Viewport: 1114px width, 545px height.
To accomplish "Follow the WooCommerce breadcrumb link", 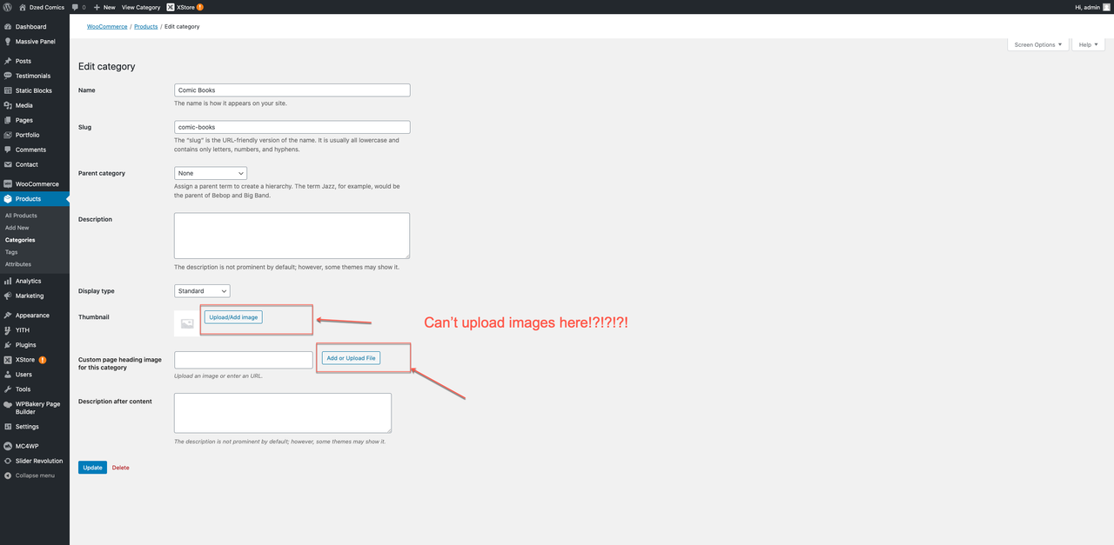I will [107, 27].
